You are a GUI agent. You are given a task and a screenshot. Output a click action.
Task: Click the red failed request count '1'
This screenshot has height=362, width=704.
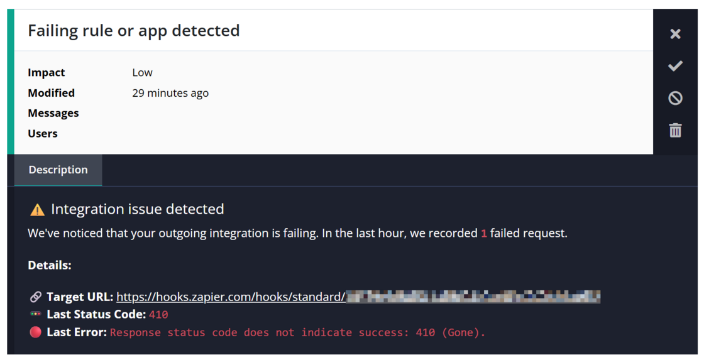(x=483, y=234)
